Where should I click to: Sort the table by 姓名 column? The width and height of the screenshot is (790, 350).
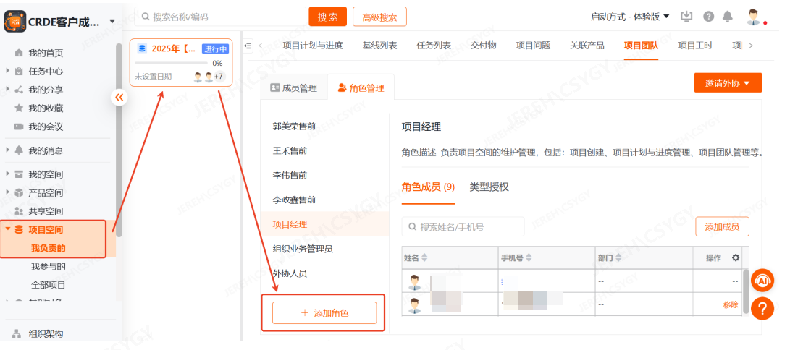click(425, 258)
